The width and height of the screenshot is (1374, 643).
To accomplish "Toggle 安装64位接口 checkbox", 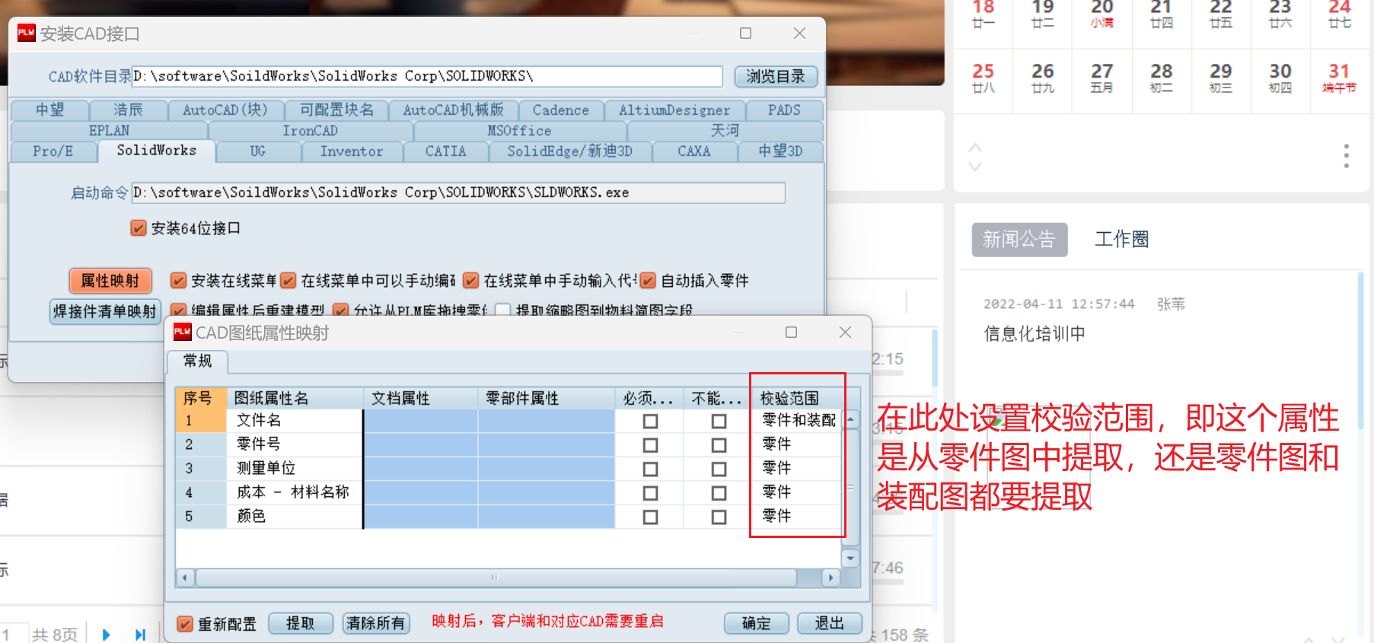I will pyautogui.click(x=138, y=228).
